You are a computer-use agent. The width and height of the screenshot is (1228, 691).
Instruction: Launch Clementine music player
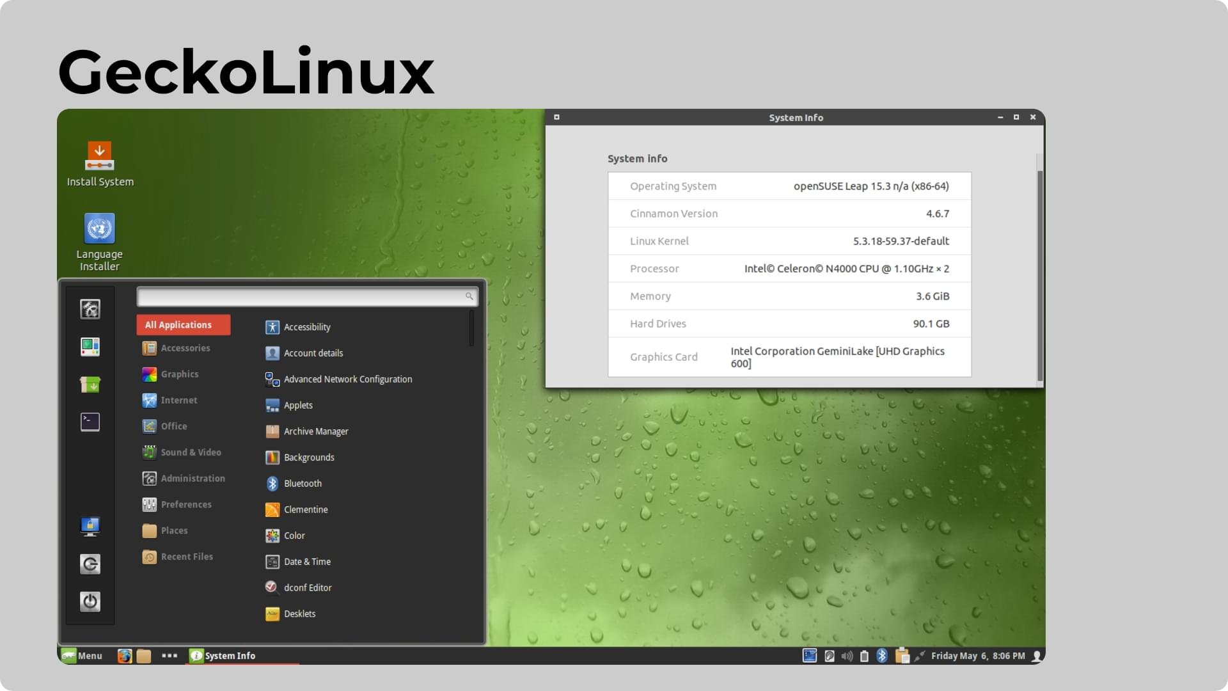pyautogui.click(x=297, y=510)
